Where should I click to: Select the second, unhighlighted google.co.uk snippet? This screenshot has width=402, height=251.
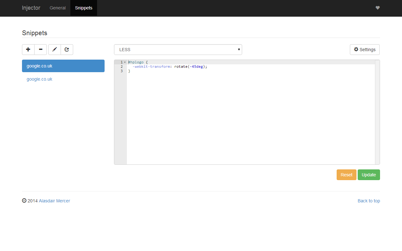[x=63, y=79]
